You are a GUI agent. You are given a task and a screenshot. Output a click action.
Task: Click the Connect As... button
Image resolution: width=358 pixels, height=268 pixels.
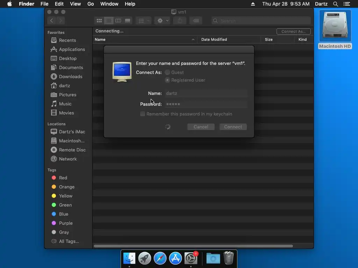pyautogui.click(x=293, y=31)
